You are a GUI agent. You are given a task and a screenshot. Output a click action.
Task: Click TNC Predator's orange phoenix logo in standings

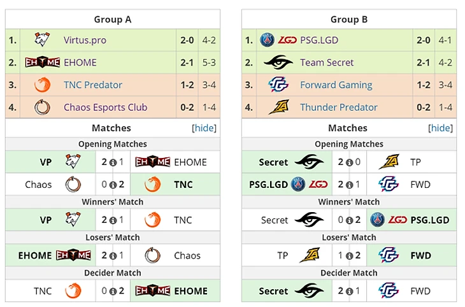tap(42, 85)
